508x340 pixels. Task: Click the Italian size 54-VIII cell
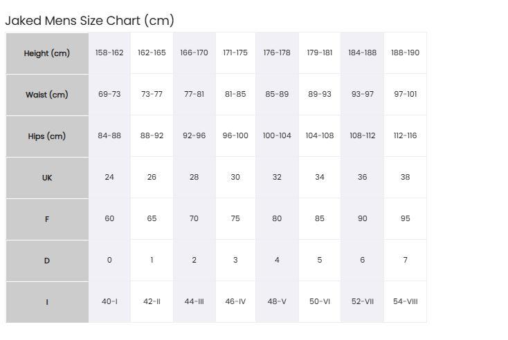(406, 301)
